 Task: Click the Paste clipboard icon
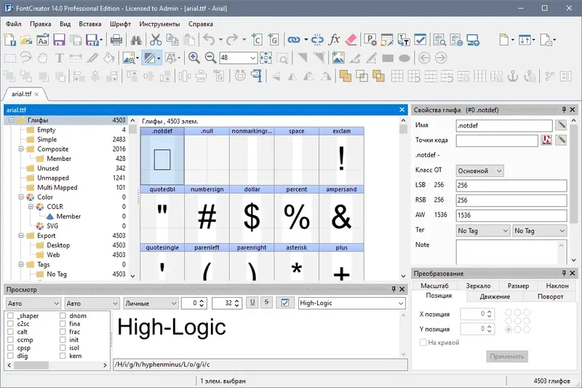(189, 40)
